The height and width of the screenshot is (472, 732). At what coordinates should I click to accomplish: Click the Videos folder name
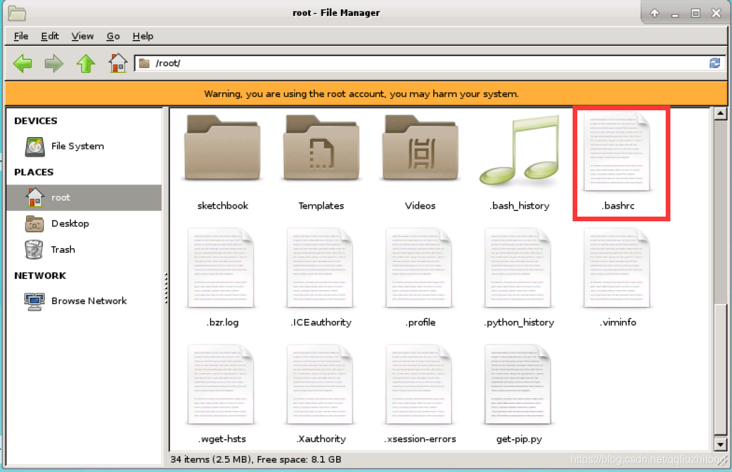click(420, 205)
